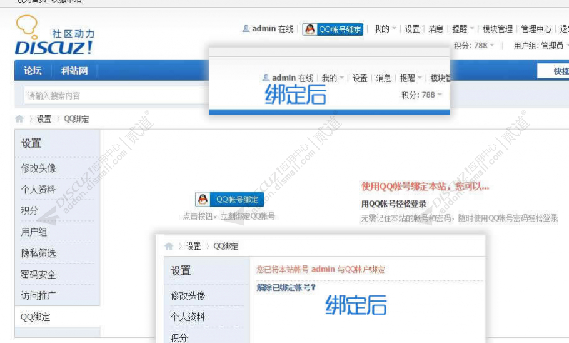This screenshot has width=569, height=343.
Task: Click the 解除已绑定帐号? link
Action: tap(286, 287)
